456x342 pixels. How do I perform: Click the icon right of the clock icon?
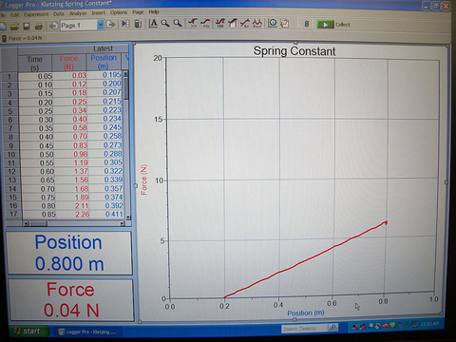click(x=285, y=23)
